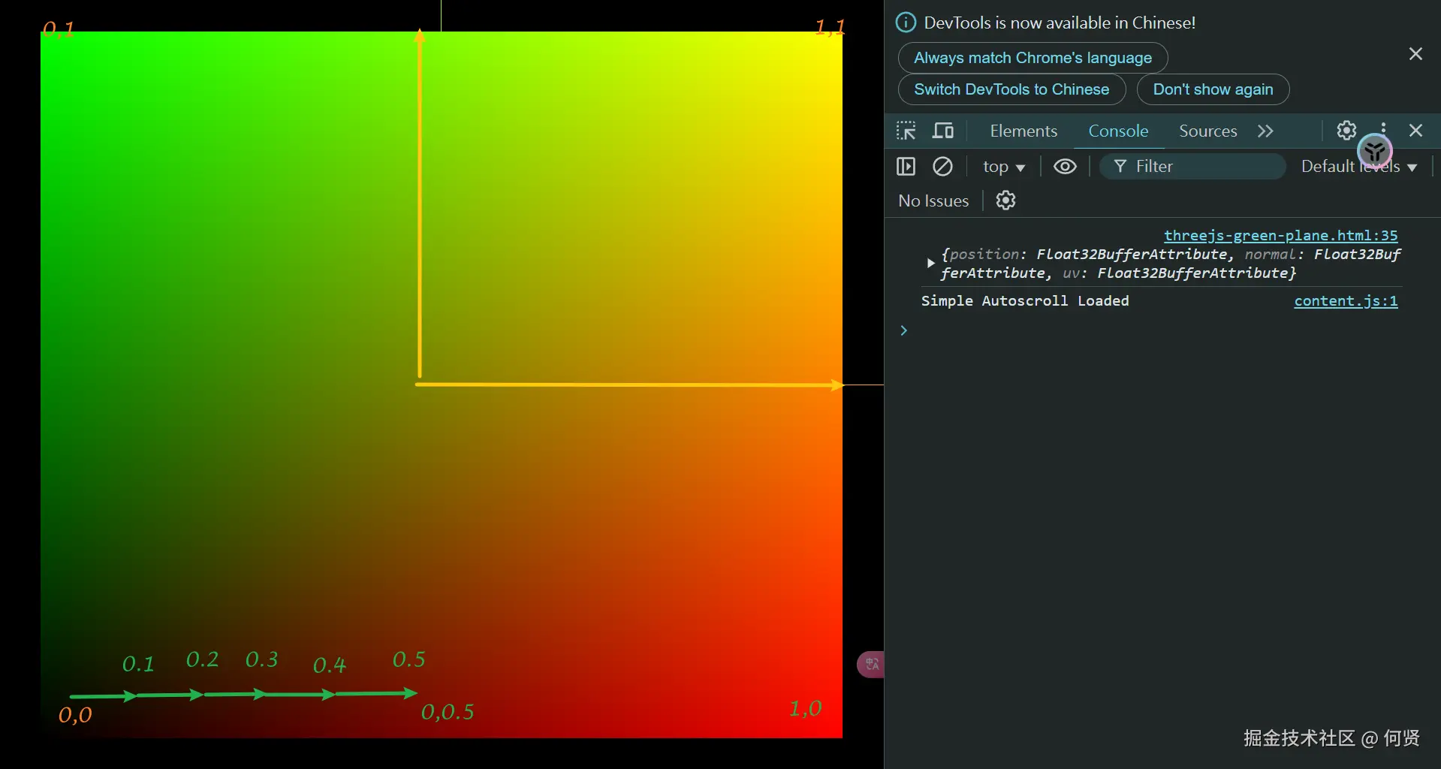Dismiss the DevTools language notification bar
Viewport: 1441px width, 769px height.
(x=1415, y=54)
